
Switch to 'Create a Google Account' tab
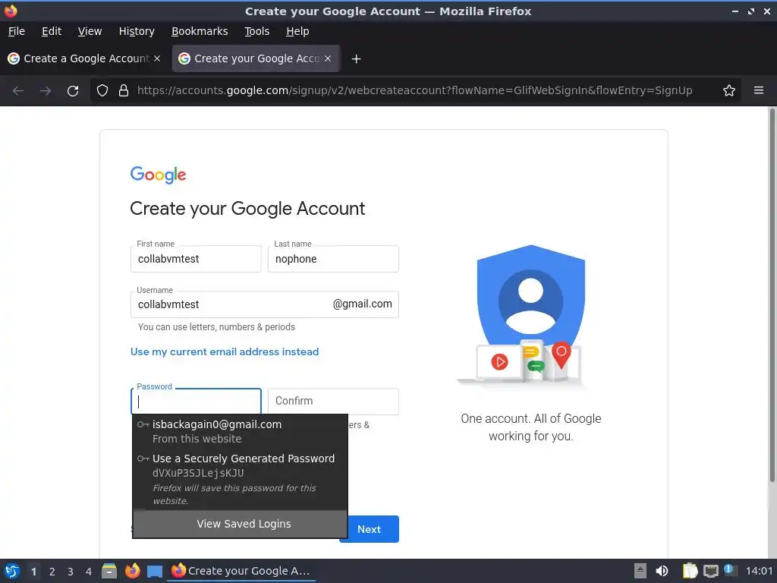tap(84, 58)
